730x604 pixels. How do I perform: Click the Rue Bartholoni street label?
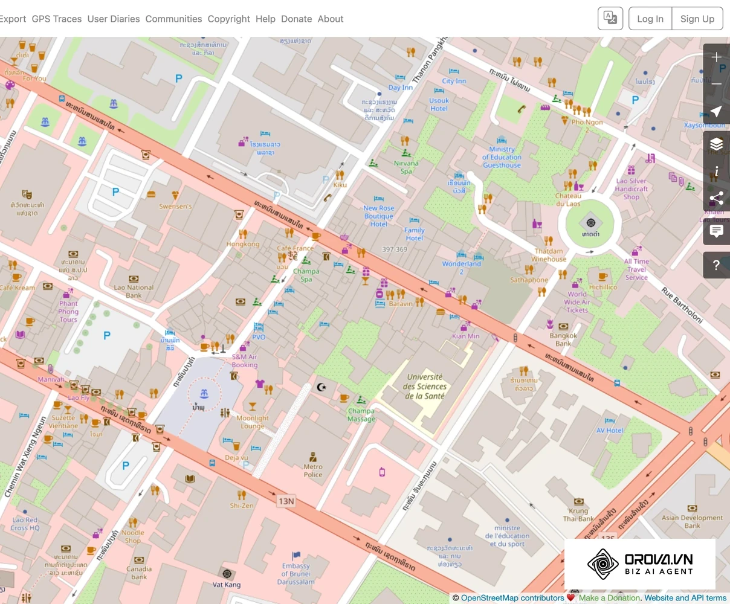click(682, 305)
